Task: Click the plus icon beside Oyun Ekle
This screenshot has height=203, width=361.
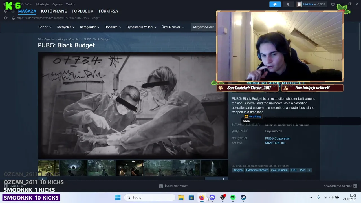Action: [5, 186]
